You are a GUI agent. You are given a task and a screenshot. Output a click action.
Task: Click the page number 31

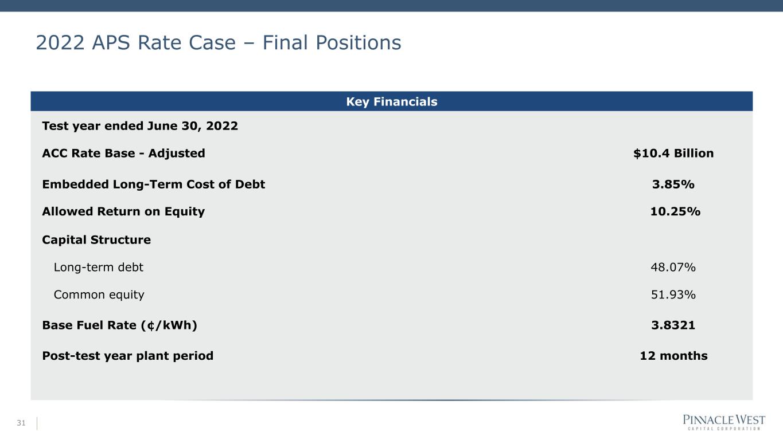21,423
